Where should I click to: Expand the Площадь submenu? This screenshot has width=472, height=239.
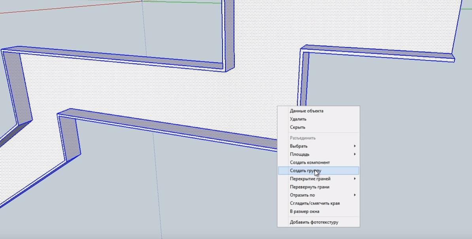(x=300, y=154)
